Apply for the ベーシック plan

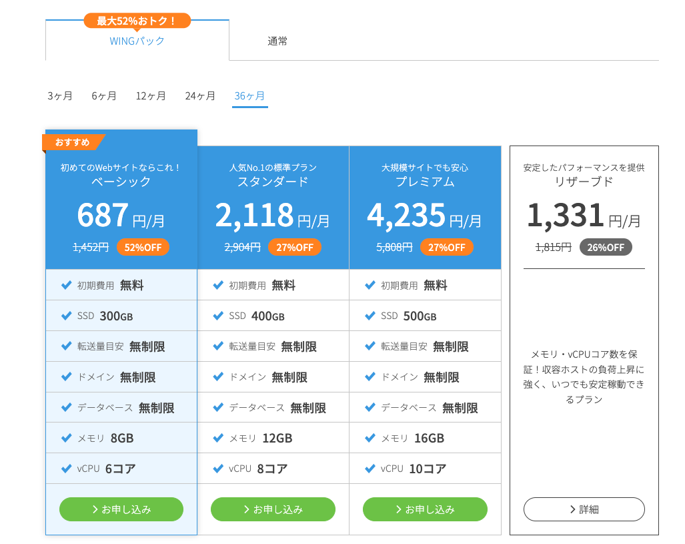(x=121, y=509)
